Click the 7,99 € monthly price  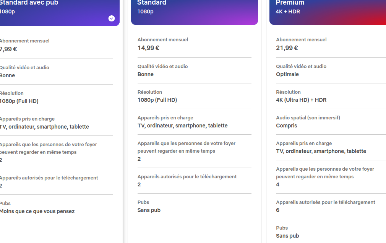(x=8, y=49)
